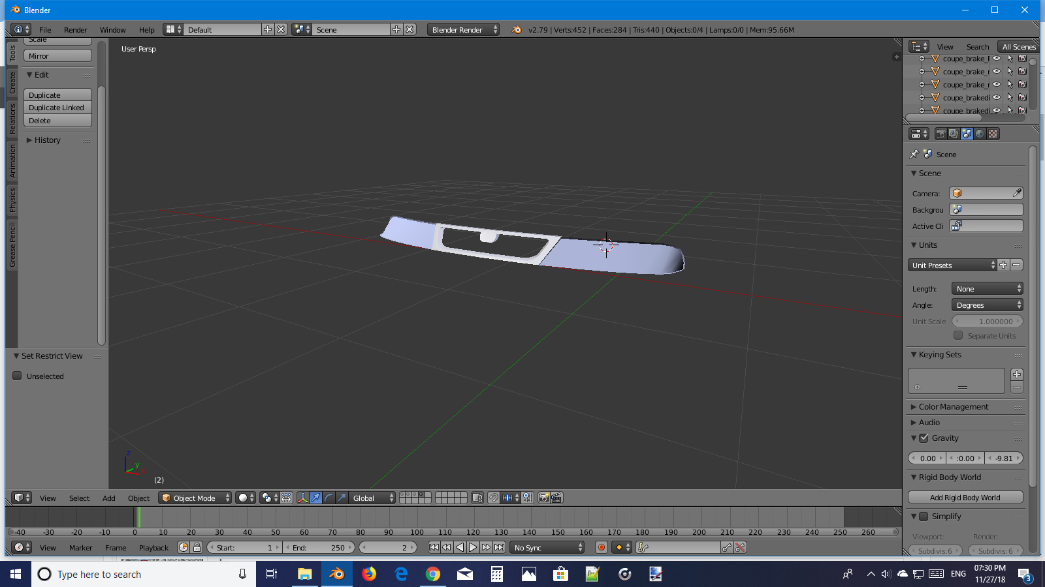Play animation in reverse
Screen dimensions: 1045x587
pyautogui.click(x=460, y=547)
